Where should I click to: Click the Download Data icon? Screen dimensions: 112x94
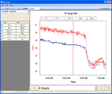(x=100, y=8)
